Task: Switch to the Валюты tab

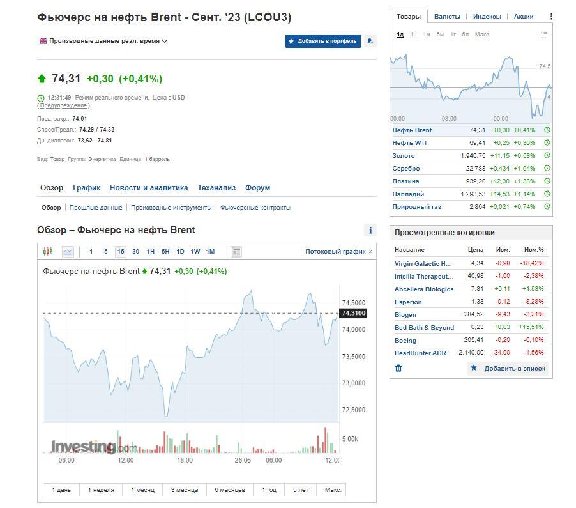Action: (447, 17)
